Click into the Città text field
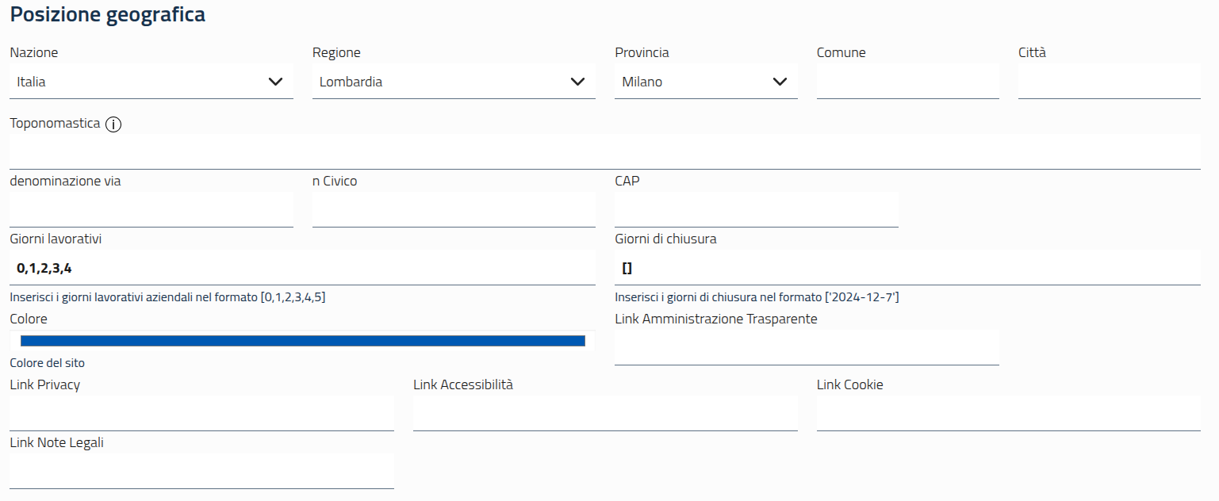 1109,82
